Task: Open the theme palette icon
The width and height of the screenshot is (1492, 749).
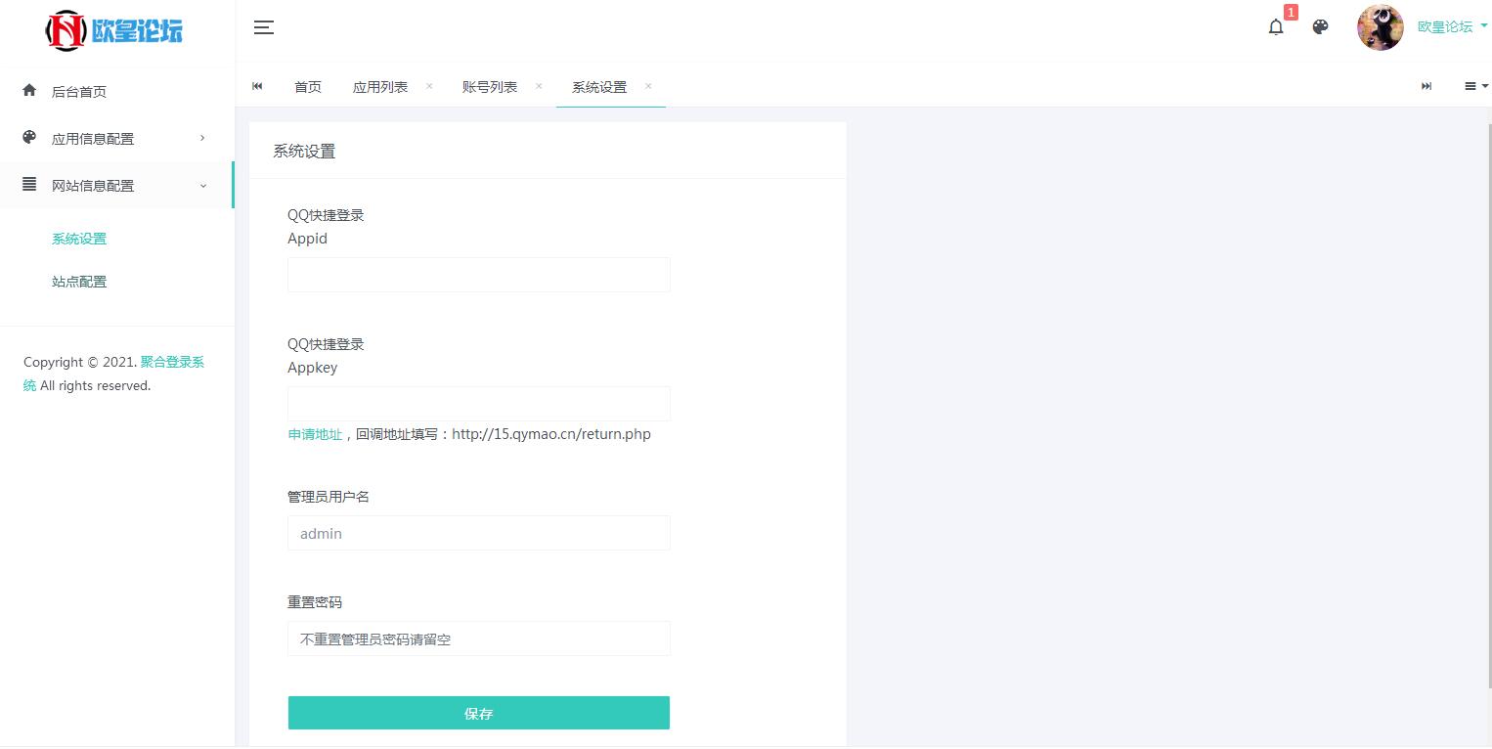Action: (x=1321, y=27)
